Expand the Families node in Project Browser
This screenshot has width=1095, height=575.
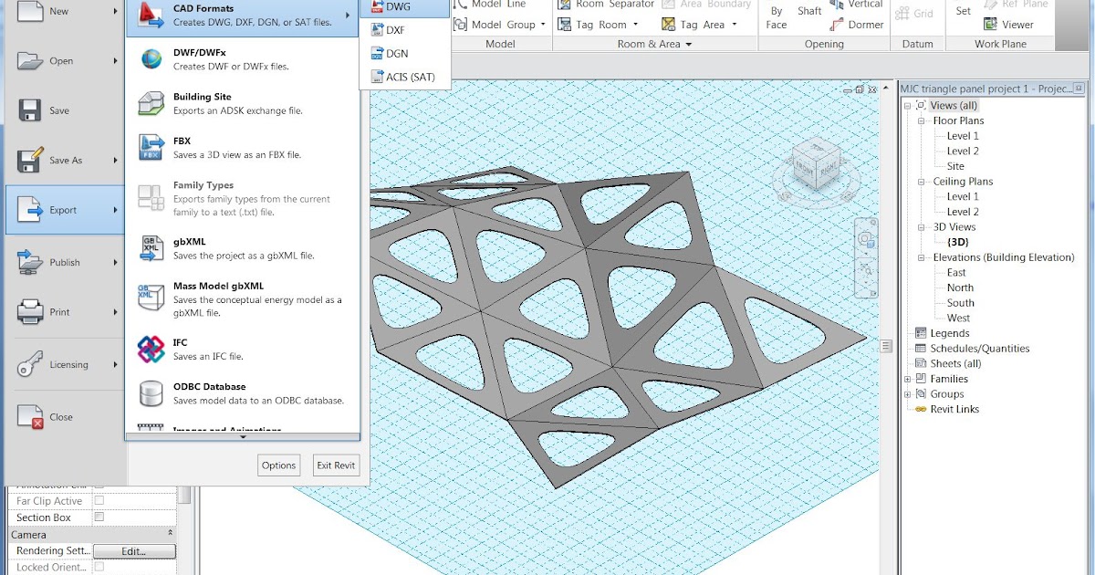click(x=906, y=378)
